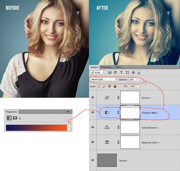The height and width of the screenshot is (171, 180).
Task: Lock position move icon
Action: (109, 86)
